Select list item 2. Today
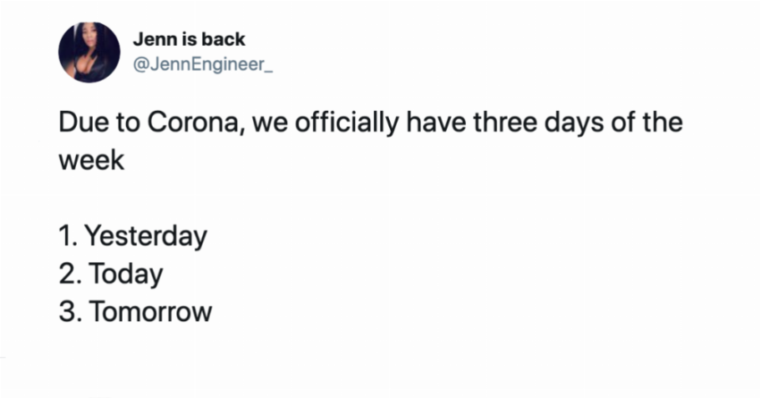The image size is (760, 398). pos(111,274)
